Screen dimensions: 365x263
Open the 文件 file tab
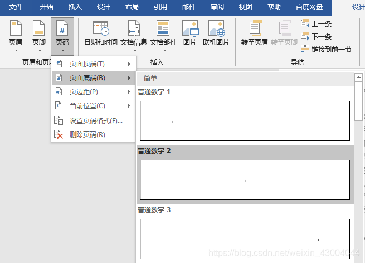pyautogui.click(x=16, y=7)
